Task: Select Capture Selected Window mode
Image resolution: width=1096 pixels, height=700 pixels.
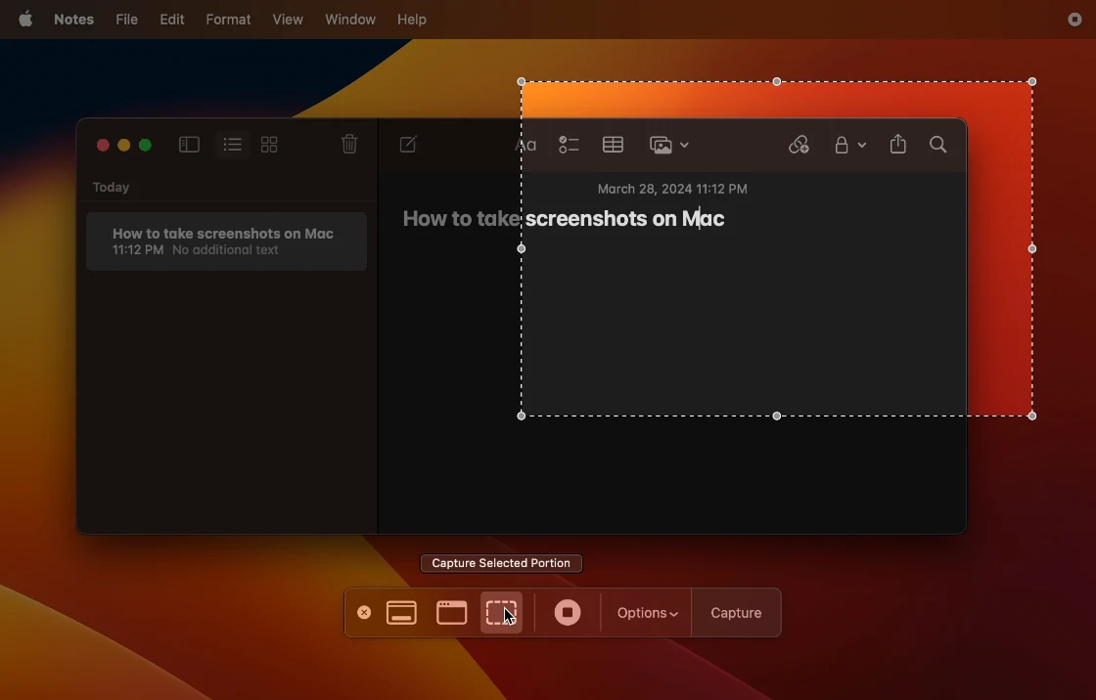Action: (451, 613)
